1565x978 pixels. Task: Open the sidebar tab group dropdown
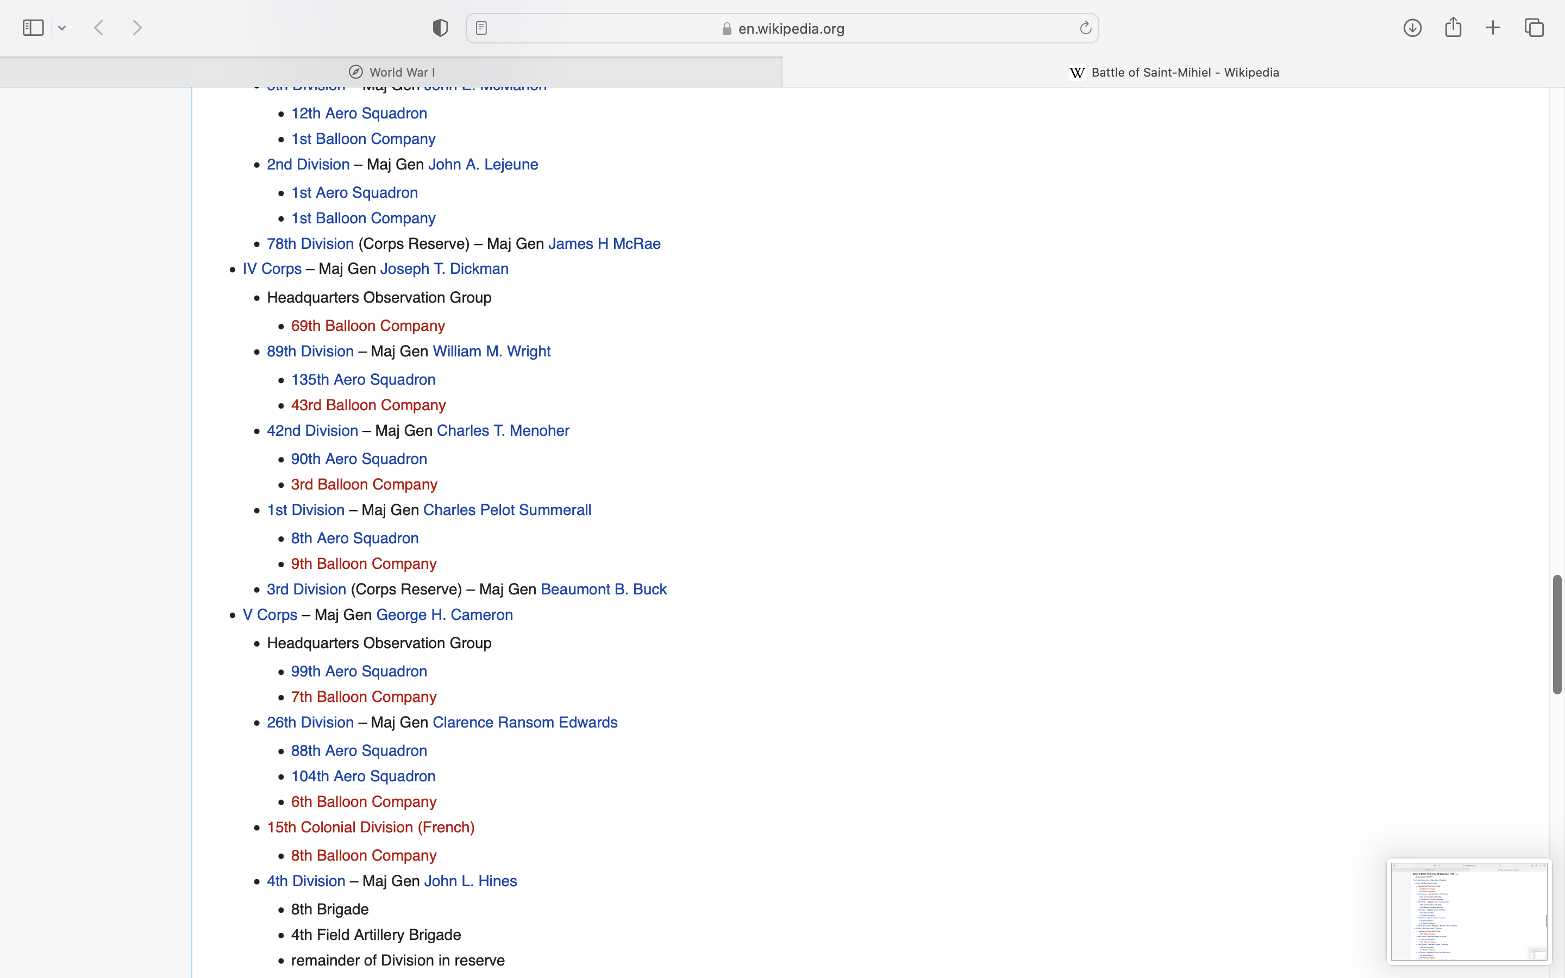[x=62, y=28]
